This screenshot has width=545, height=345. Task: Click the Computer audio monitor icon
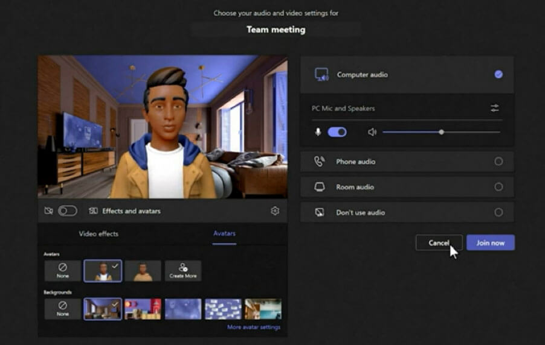tap(321, 75)
